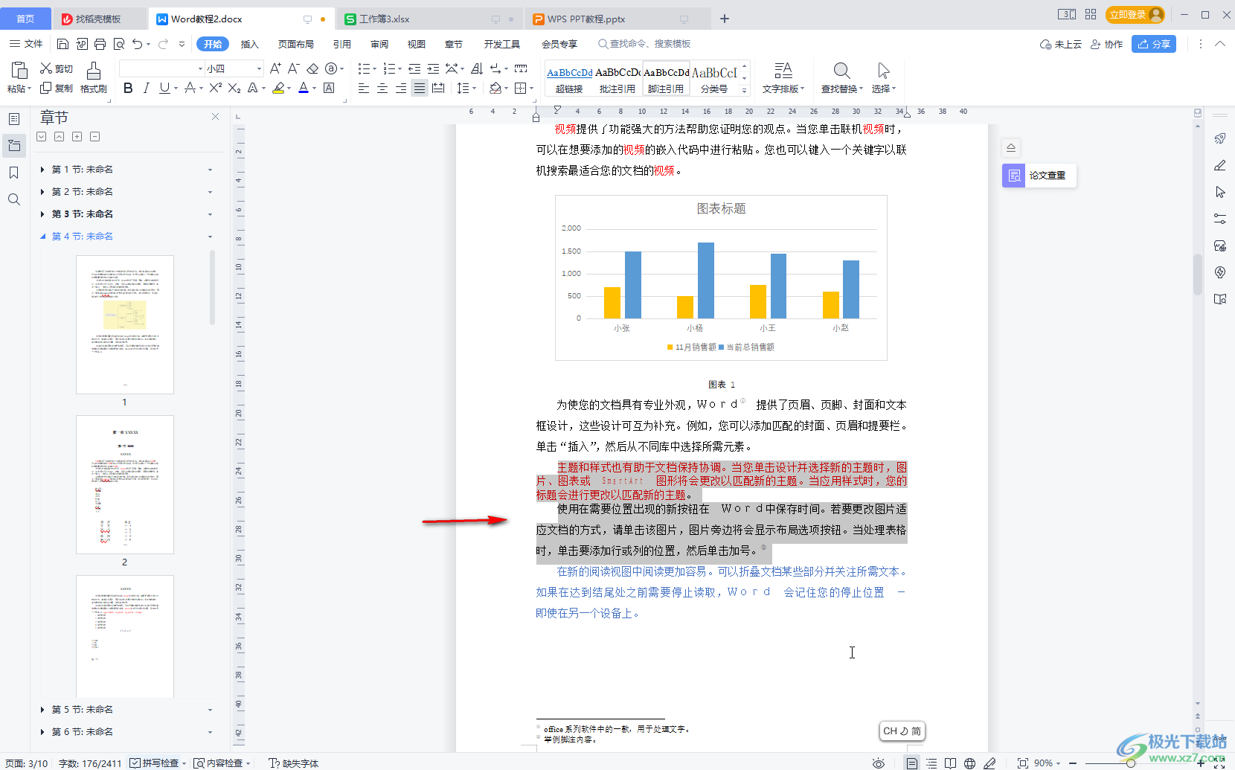Open the Page Layout (页面布局) tab

click(296, 44)
